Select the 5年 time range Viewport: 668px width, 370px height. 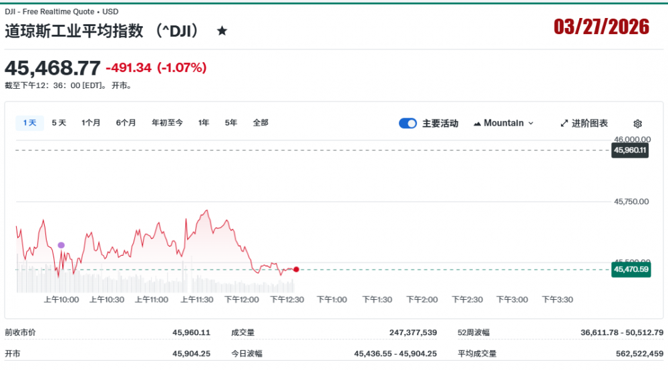pos(231,123)
